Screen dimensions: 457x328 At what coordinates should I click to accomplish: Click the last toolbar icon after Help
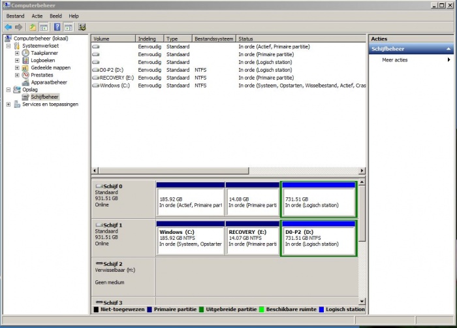tap(82, 27)
